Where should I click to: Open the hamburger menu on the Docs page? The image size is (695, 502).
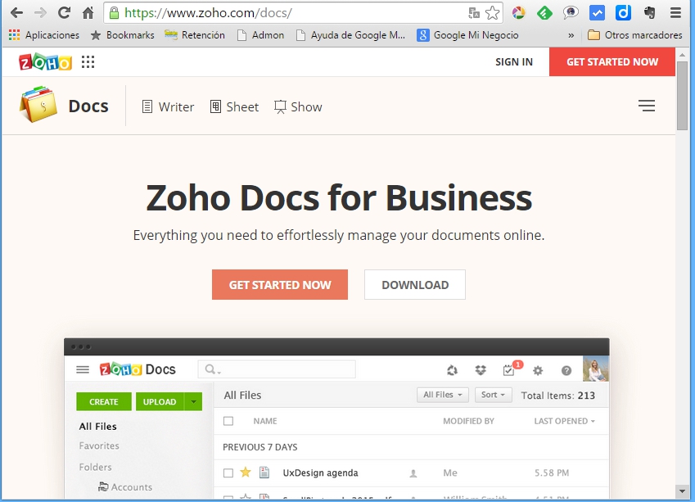point(646,106)
